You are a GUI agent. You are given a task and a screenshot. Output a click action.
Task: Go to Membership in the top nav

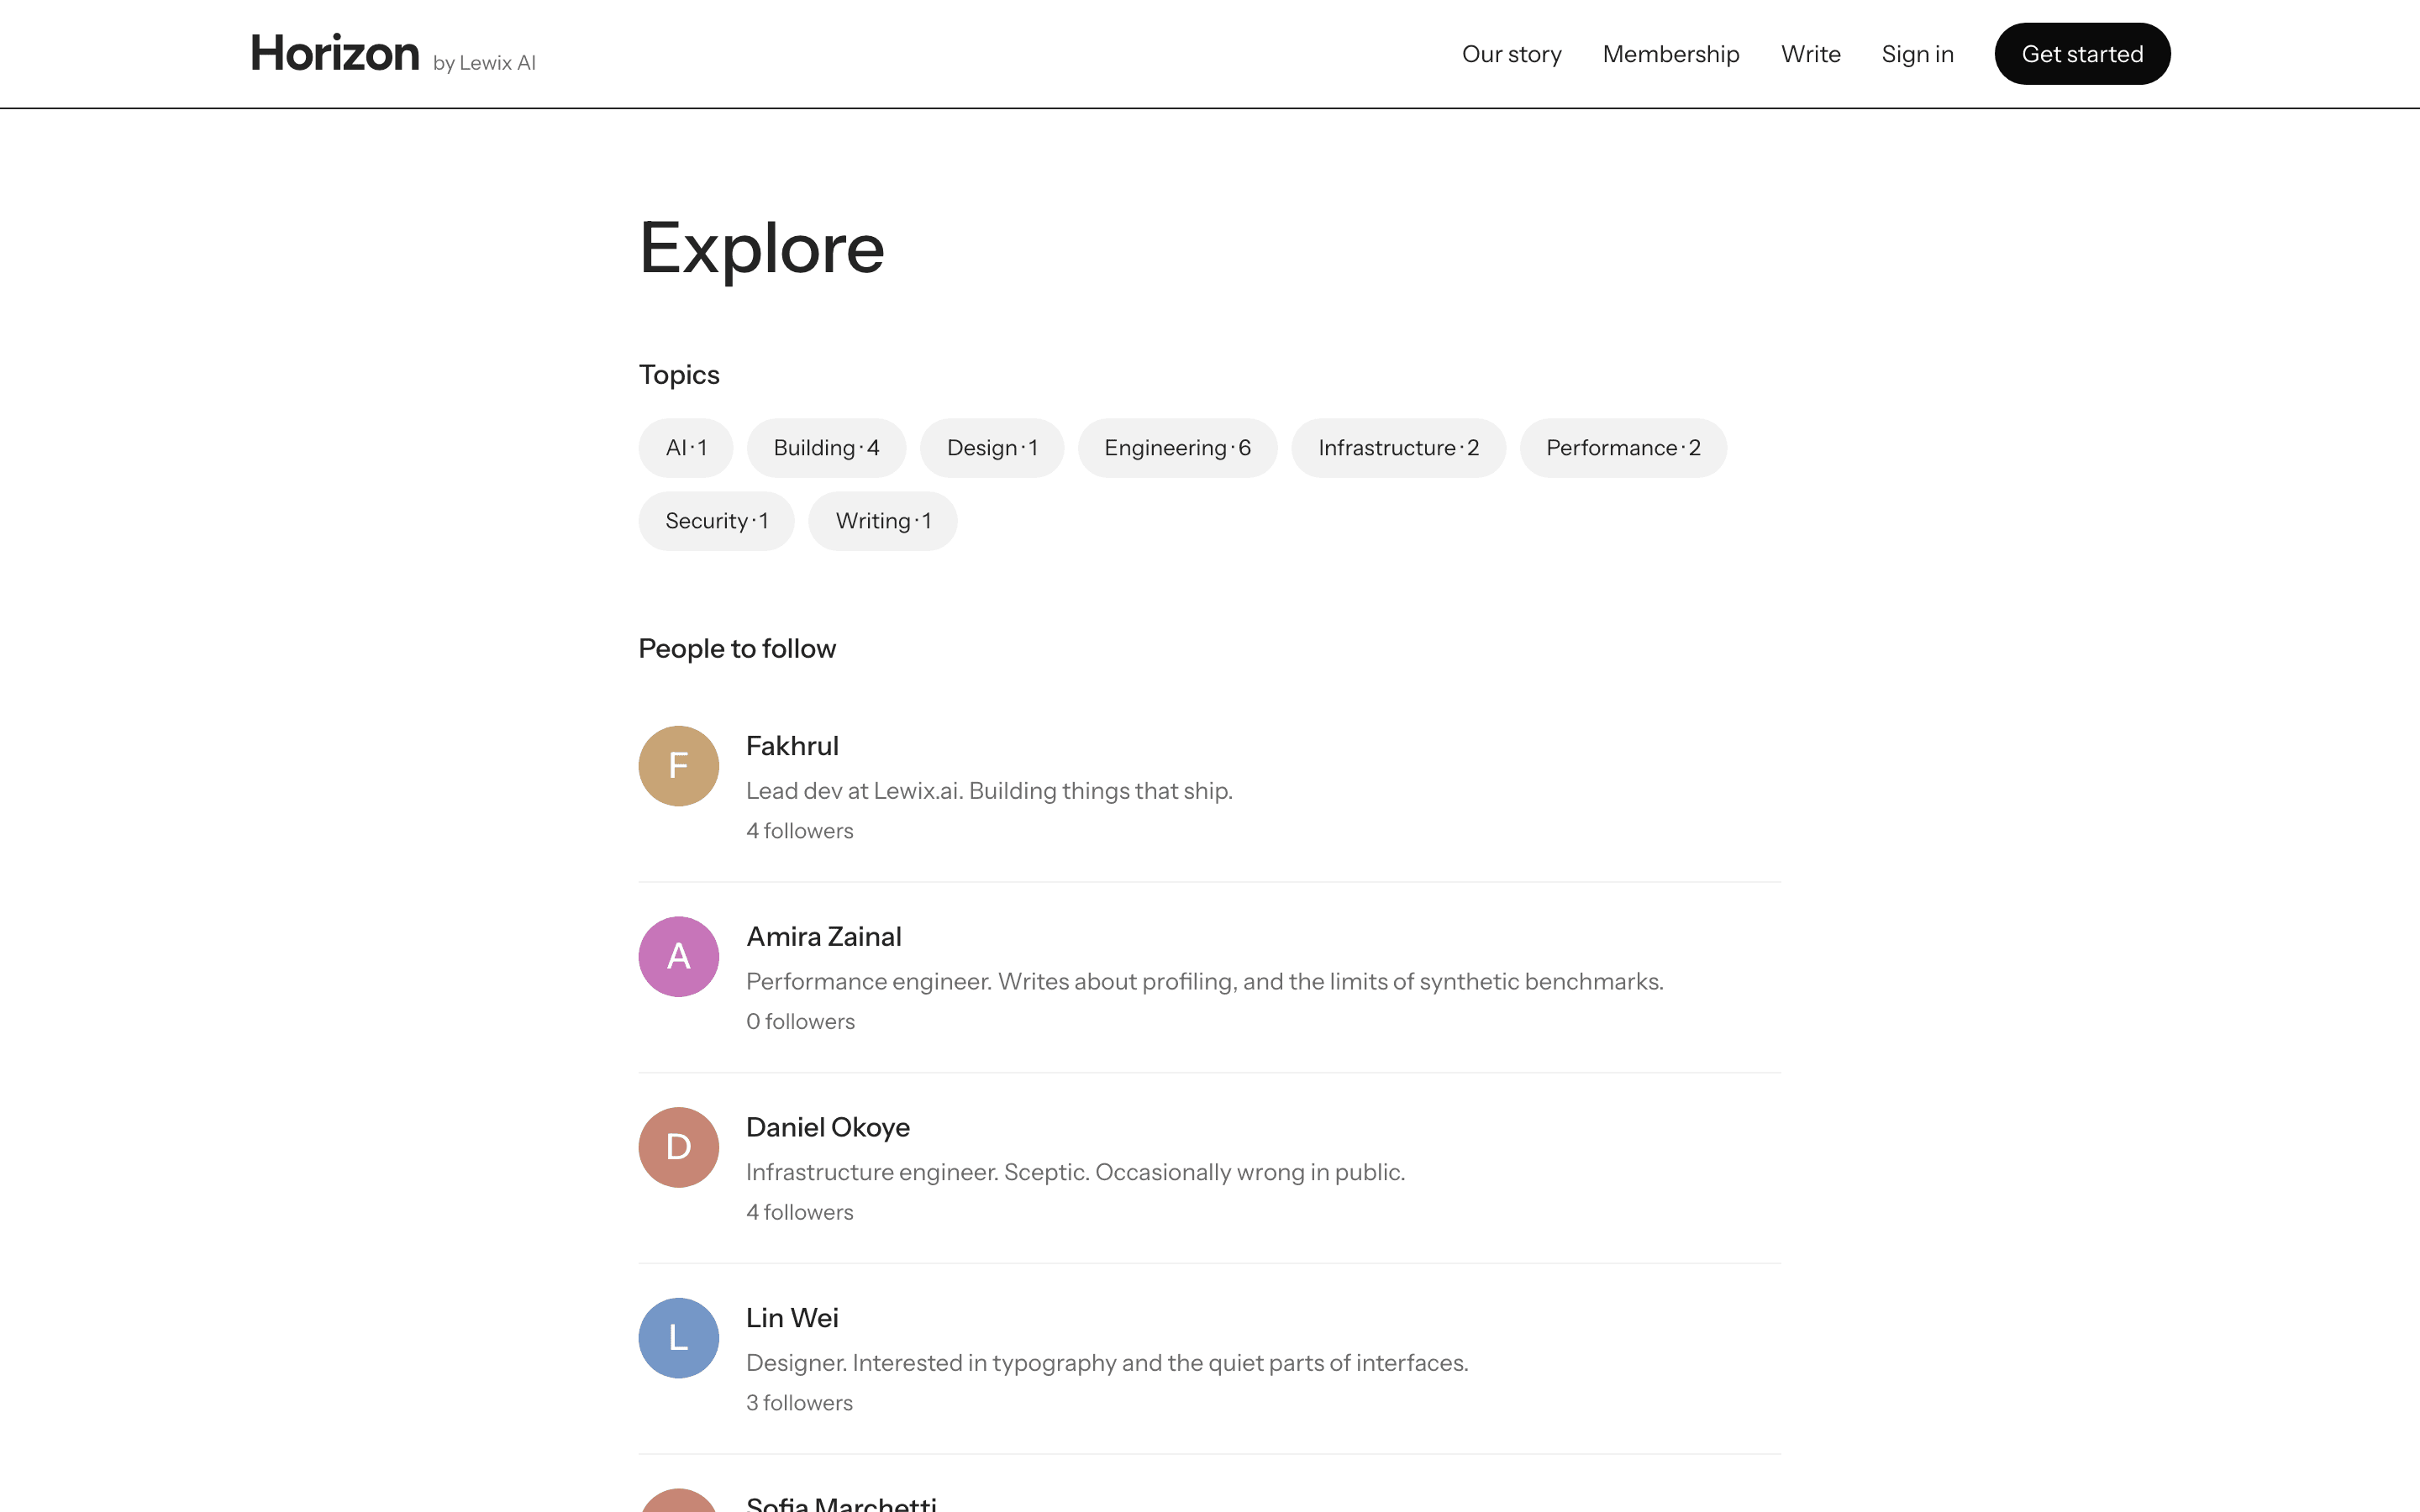[x=1670, y=54]
